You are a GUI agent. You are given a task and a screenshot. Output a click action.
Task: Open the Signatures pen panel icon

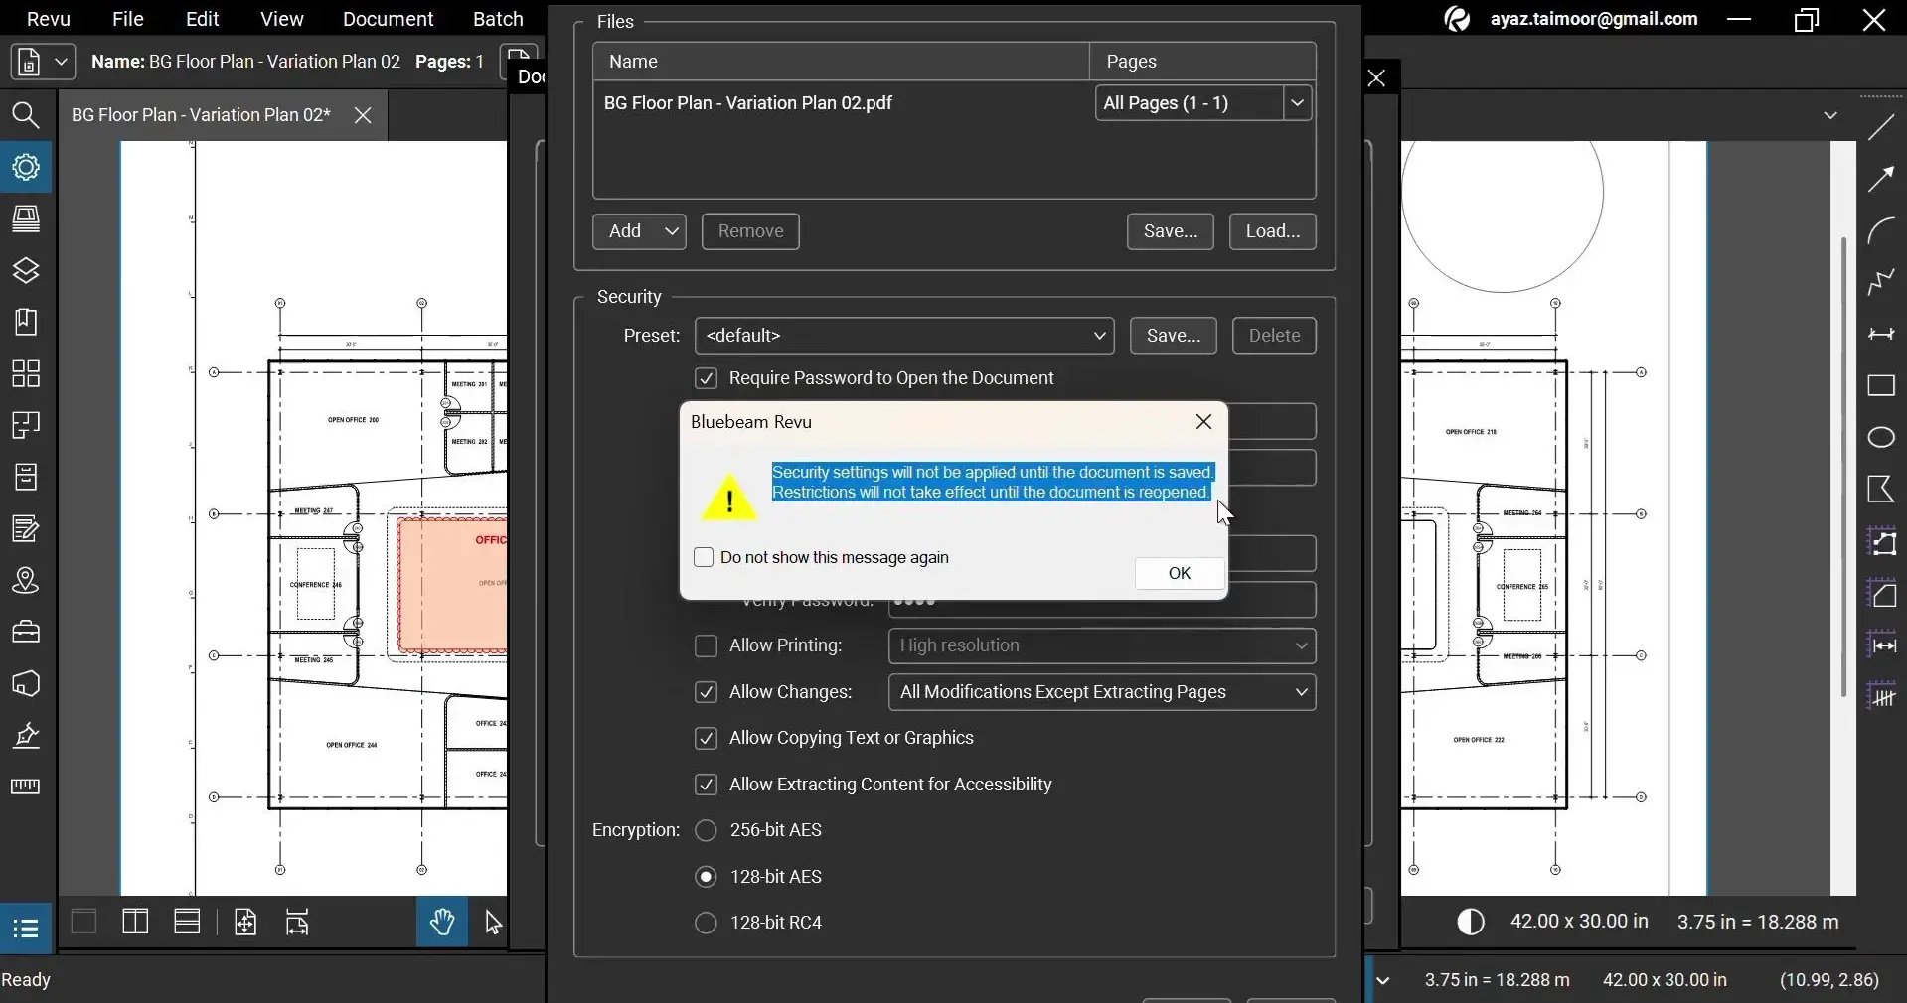[x=26, y=735]
